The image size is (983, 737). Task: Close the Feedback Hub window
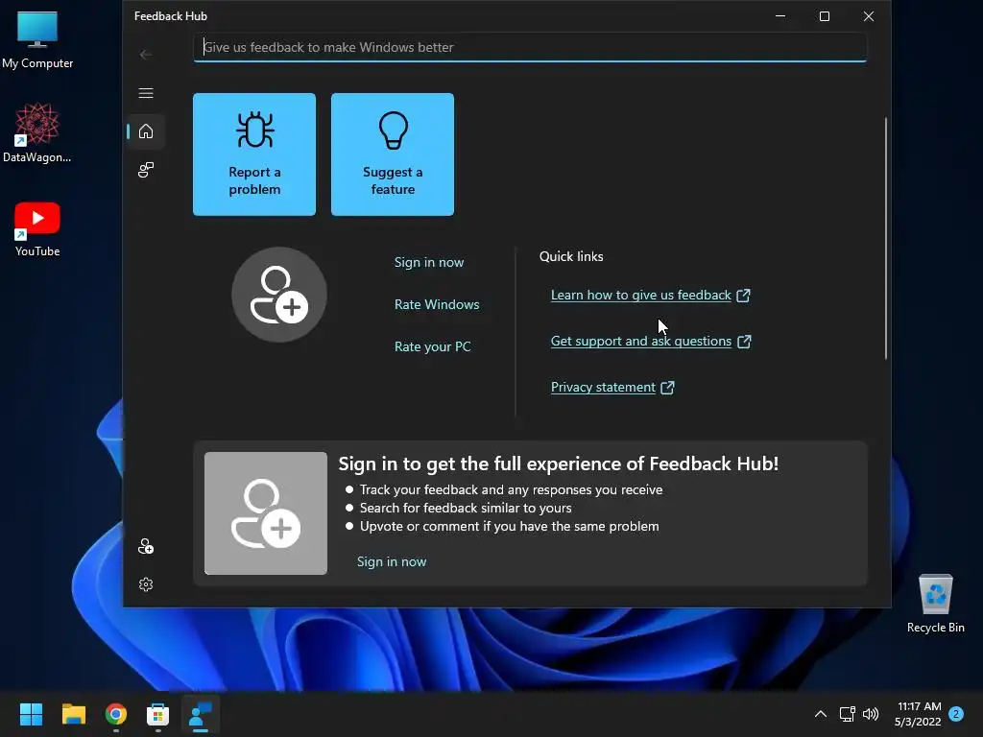coord(868,16)
